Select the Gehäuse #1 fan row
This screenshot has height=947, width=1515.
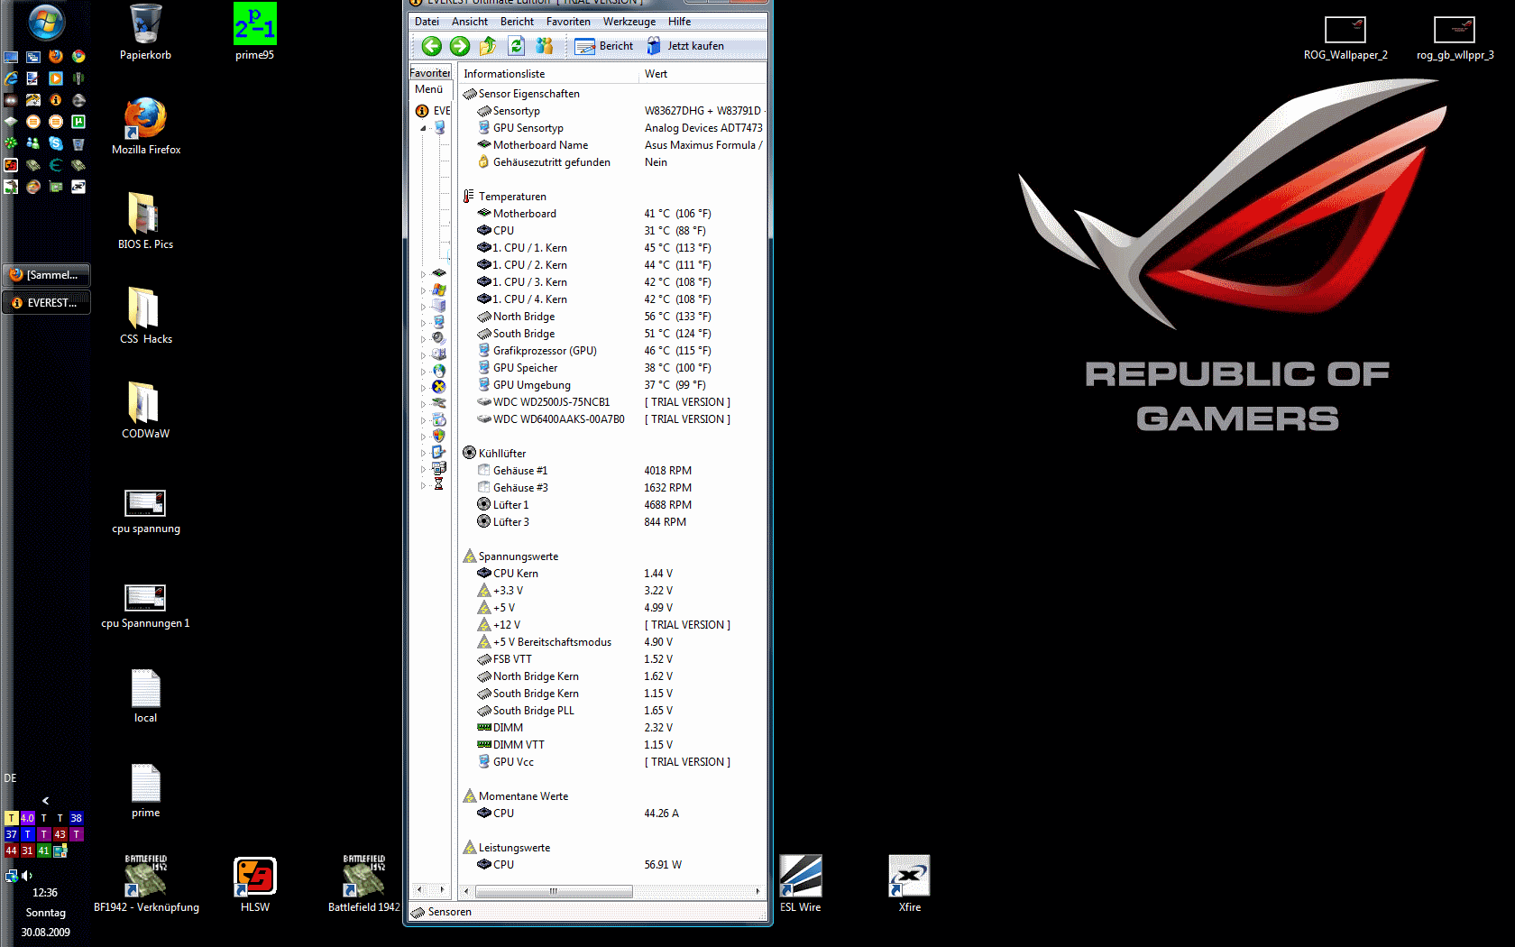tap(613, 471)
